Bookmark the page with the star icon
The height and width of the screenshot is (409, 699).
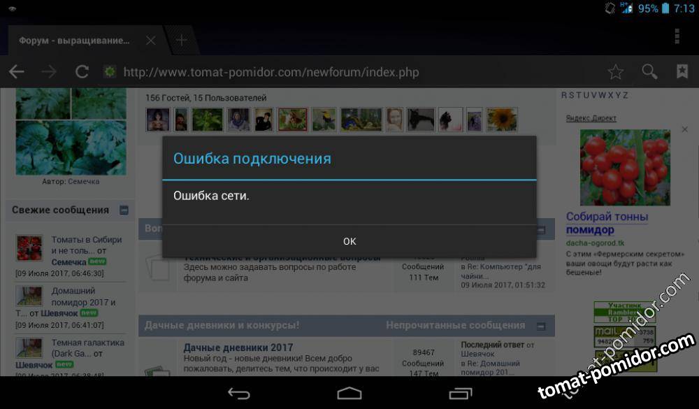tap(615, 72)
